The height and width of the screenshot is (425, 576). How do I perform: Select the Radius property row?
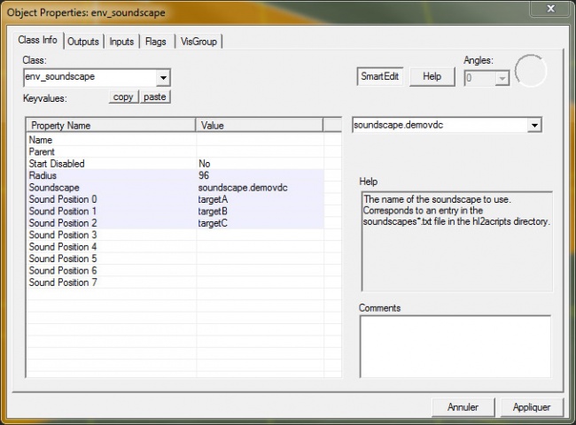click(111, 176)
